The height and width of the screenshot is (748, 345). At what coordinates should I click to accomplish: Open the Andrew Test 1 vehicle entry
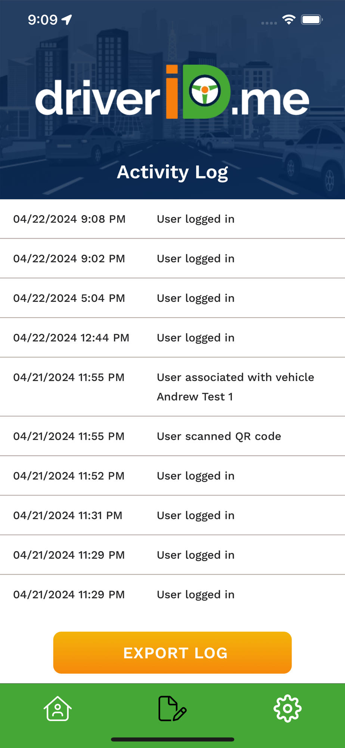[x=172, y=387]
